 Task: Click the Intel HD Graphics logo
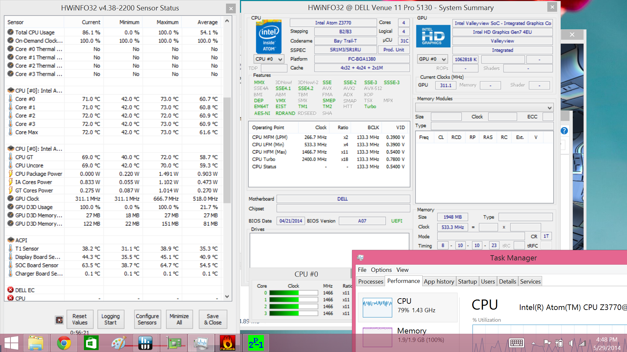433,36
